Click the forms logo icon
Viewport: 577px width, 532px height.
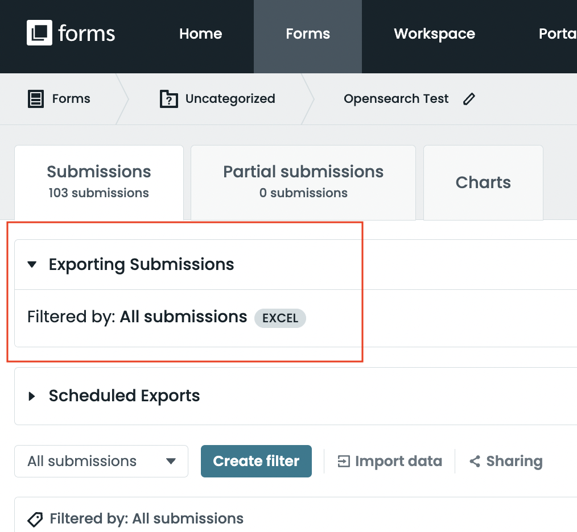click(39, 33)
